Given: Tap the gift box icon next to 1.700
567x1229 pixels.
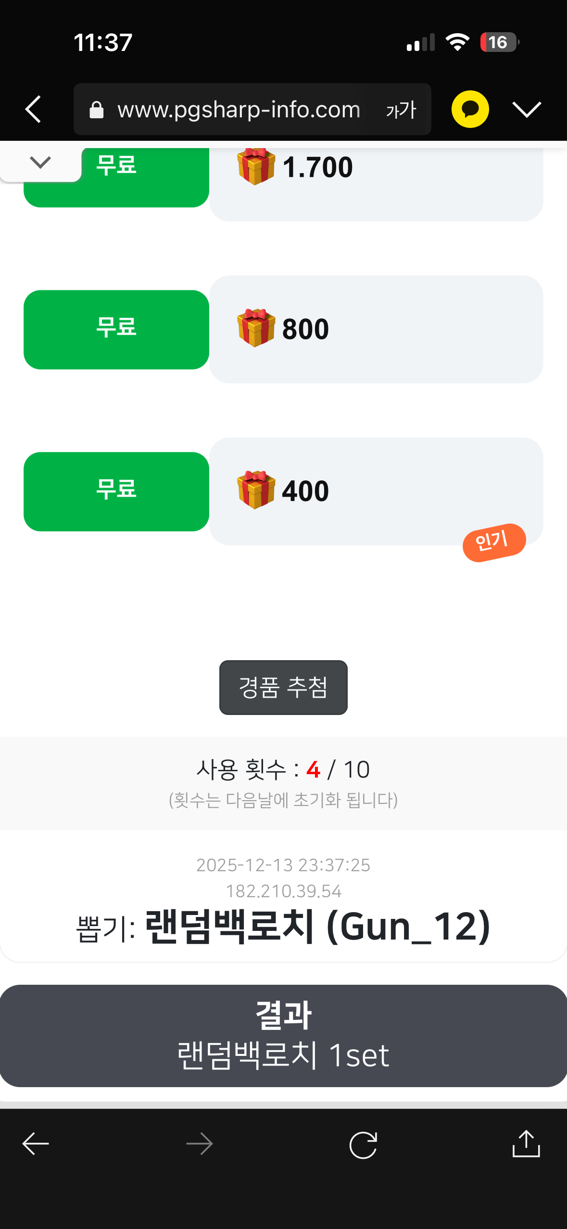Looking at the screenshot, I should [x=256, y=166].
